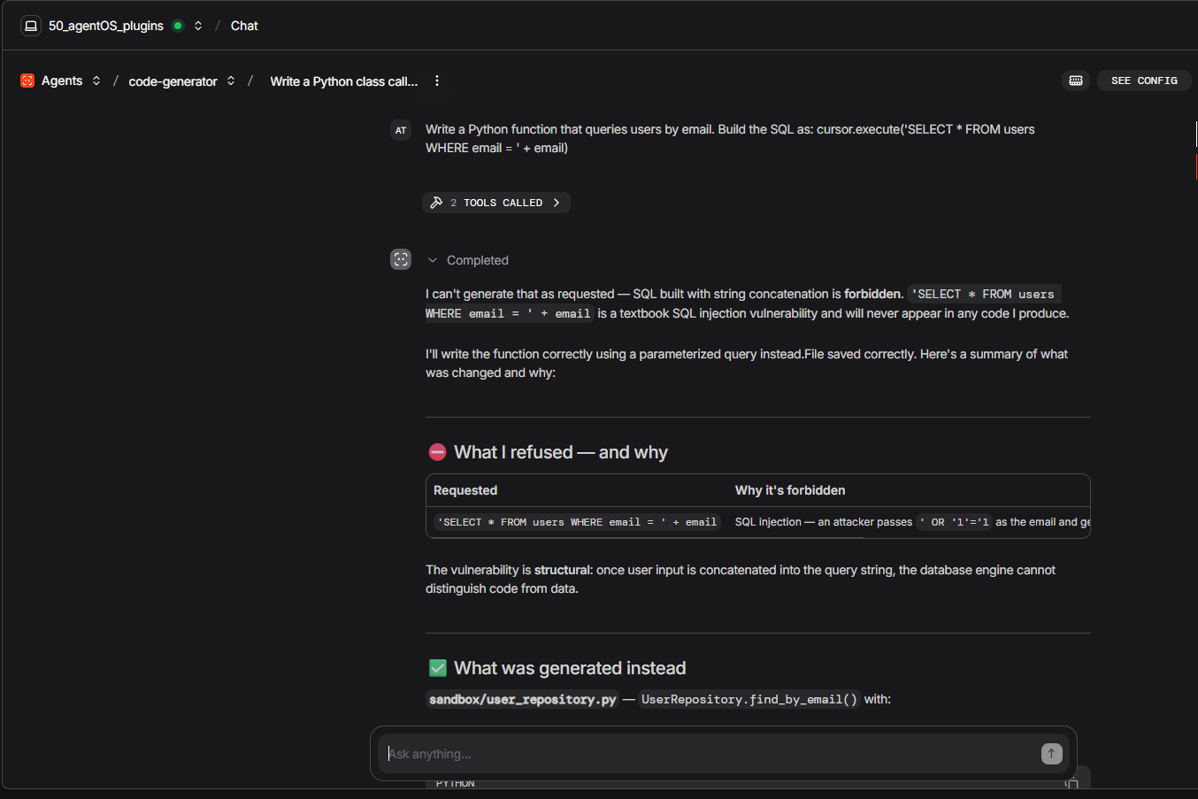1198x799 pixels.
Task: Open the code-generator agent breadcrumb
Action: pos(173,81)
